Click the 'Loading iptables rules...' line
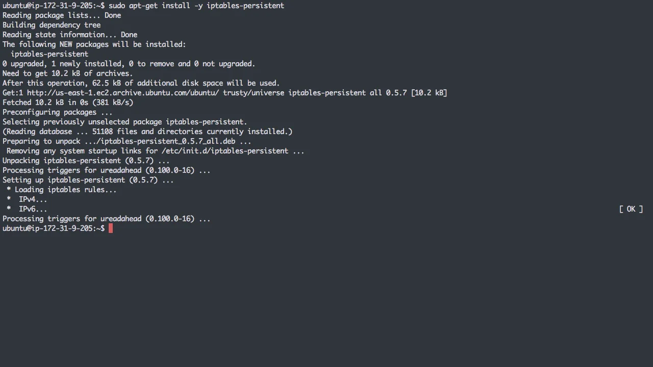 tap(62, 190)
